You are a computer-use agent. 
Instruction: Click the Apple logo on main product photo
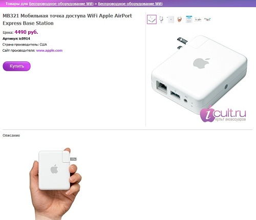pyautogui.click(x=202, y=63)
